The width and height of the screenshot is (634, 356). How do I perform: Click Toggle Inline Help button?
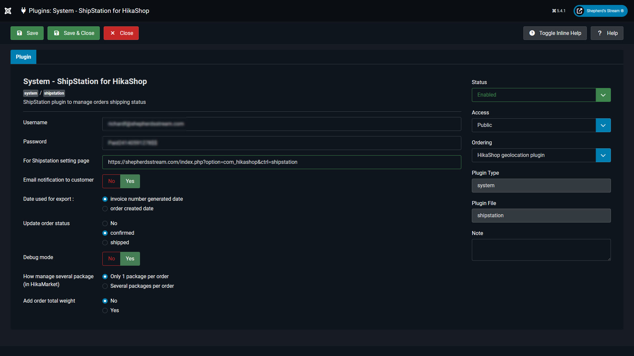[555, 33]
